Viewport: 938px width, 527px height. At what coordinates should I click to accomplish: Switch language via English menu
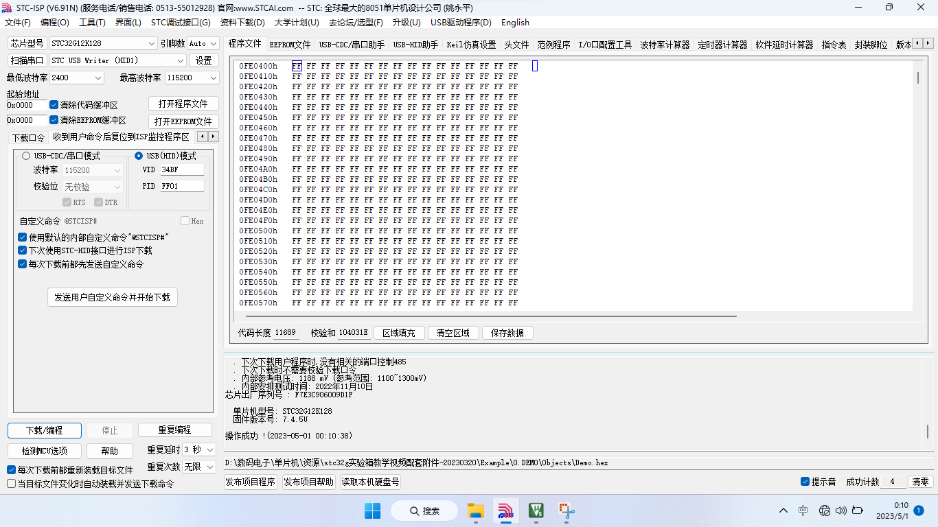(515, 23)
